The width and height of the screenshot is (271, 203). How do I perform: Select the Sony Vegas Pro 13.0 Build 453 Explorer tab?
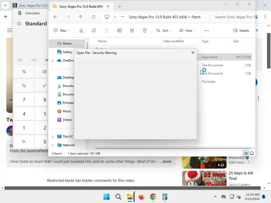click(81, 6)
